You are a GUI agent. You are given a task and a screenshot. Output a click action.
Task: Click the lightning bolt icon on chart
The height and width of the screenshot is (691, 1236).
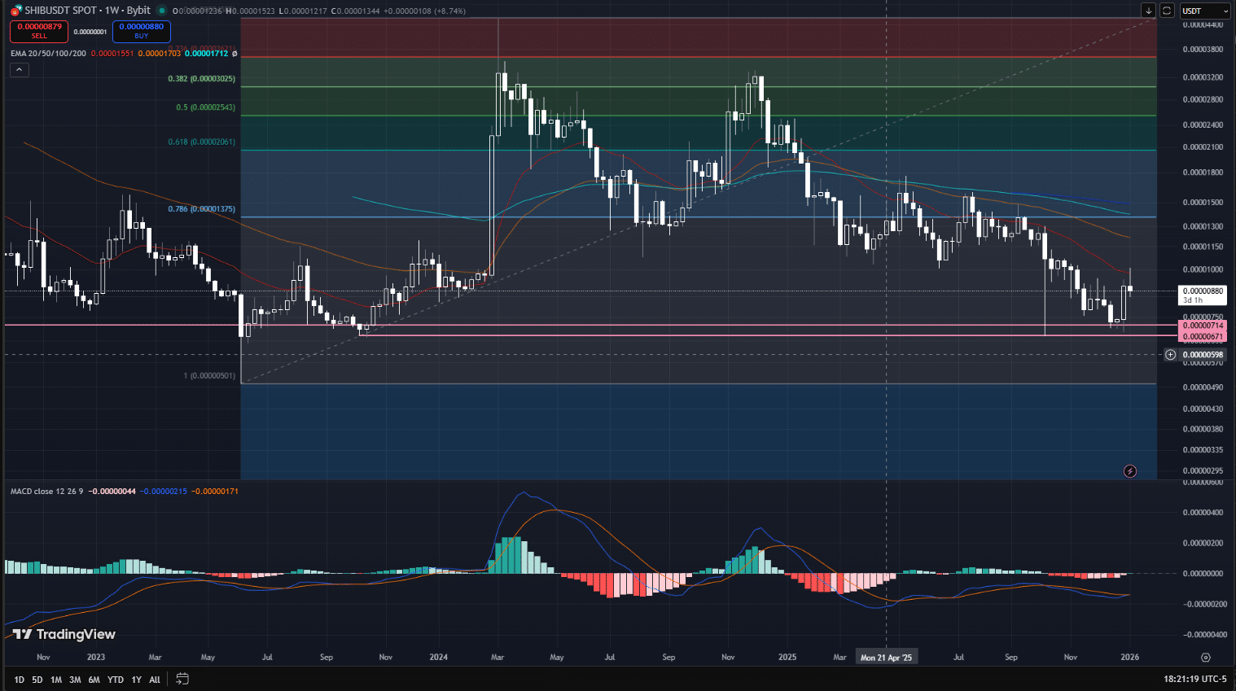click(x=1129, y=471)
